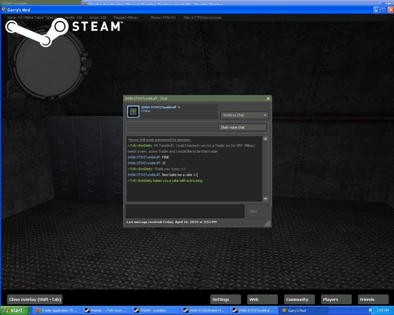The height and width of the screenshot is (315, 394).
Task: Click the Close overlay (Shift+Tab) button
Action: (35, 300)
